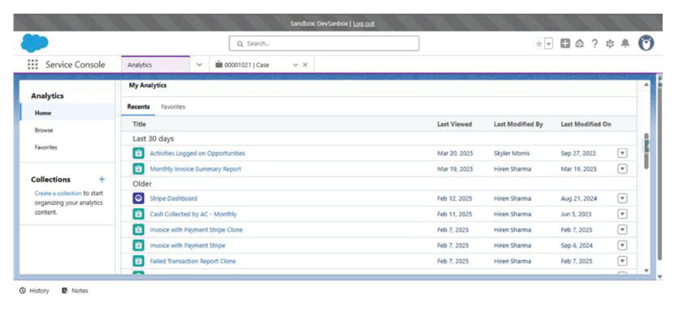
Task: Open the Setup gear icon
Action: [609, 43]
